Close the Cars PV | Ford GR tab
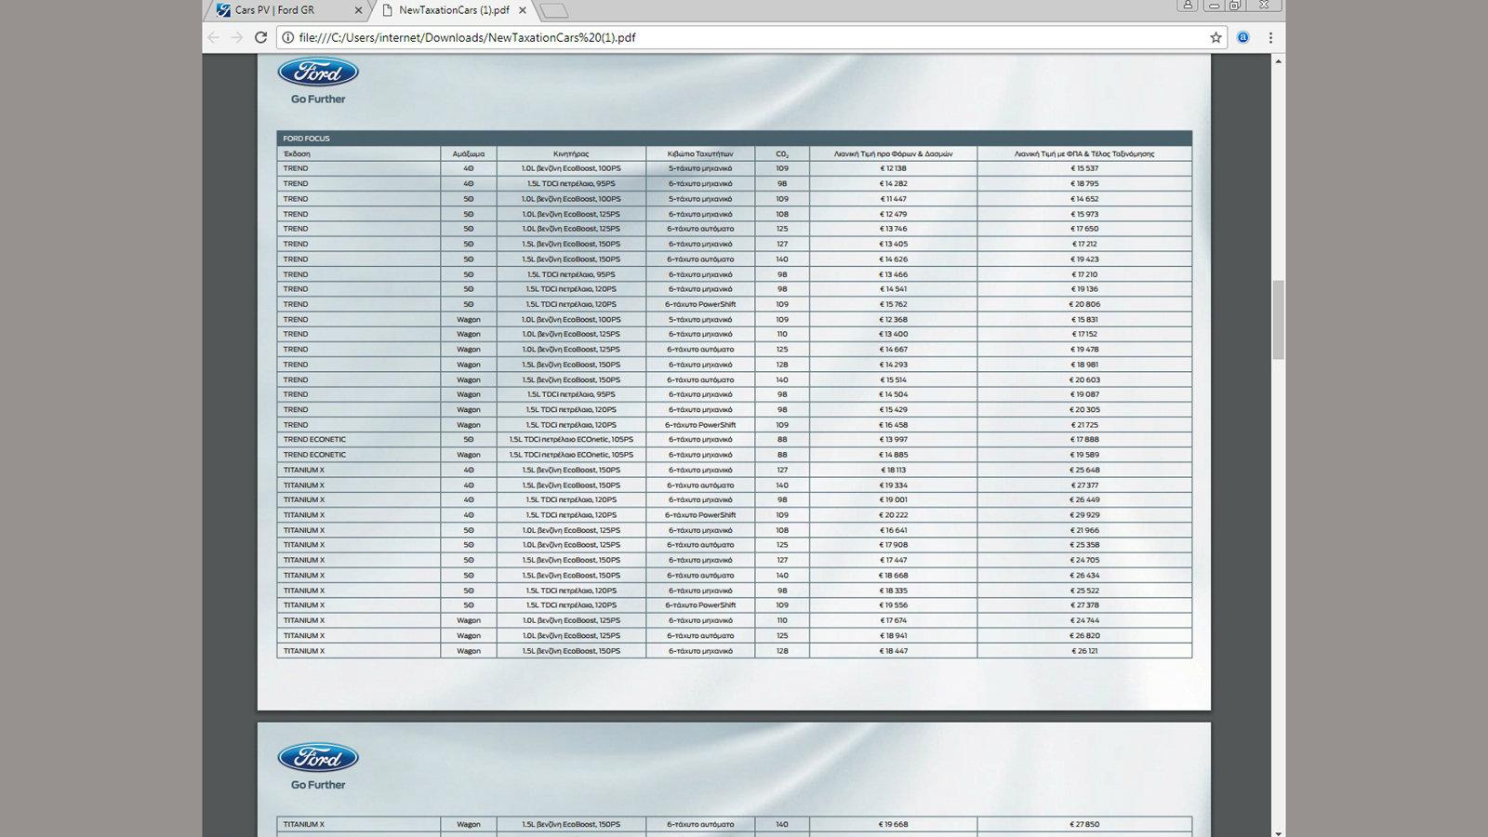The image size is (1488, 837). pyautogui.click(x=359, y=10)
